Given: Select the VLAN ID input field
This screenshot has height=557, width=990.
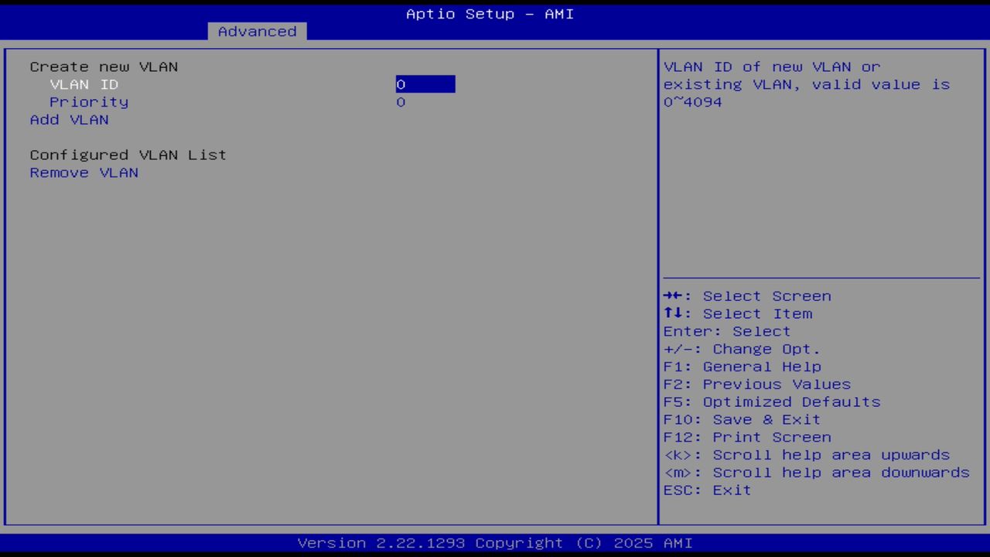Looking at the screenshot, I should coord(425,84).
